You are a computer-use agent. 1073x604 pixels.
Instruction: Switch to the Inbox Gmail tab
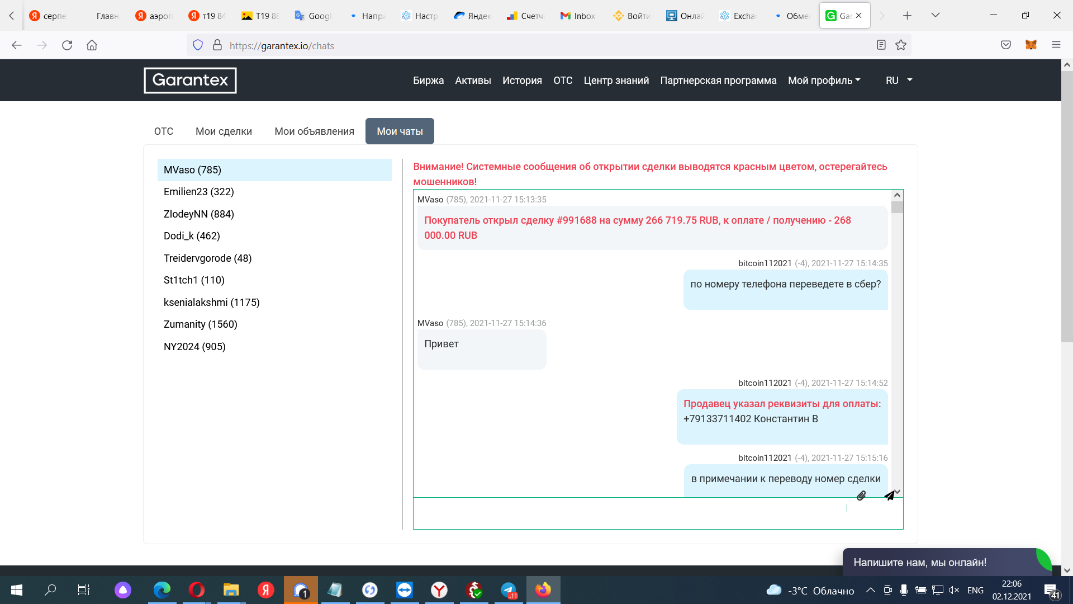(x=579, y=16)
